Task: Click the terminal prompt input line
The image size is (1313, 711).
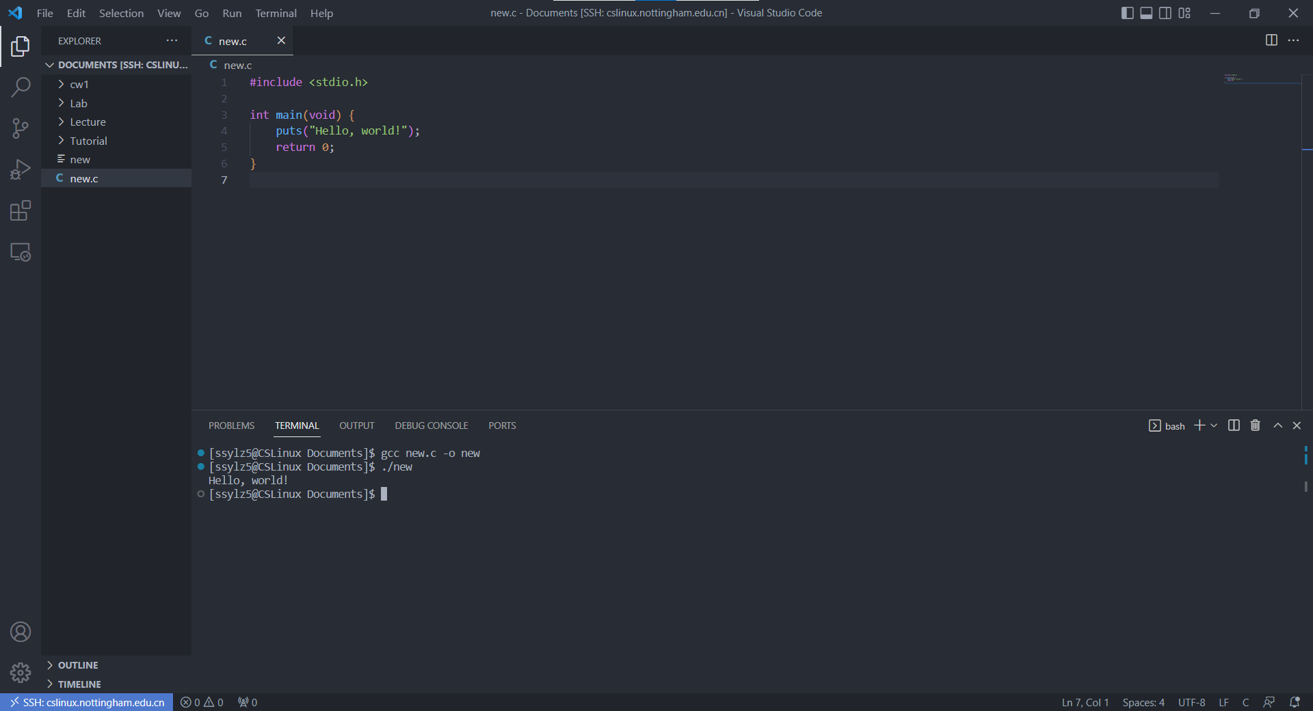Action: (x=298, y=494)
